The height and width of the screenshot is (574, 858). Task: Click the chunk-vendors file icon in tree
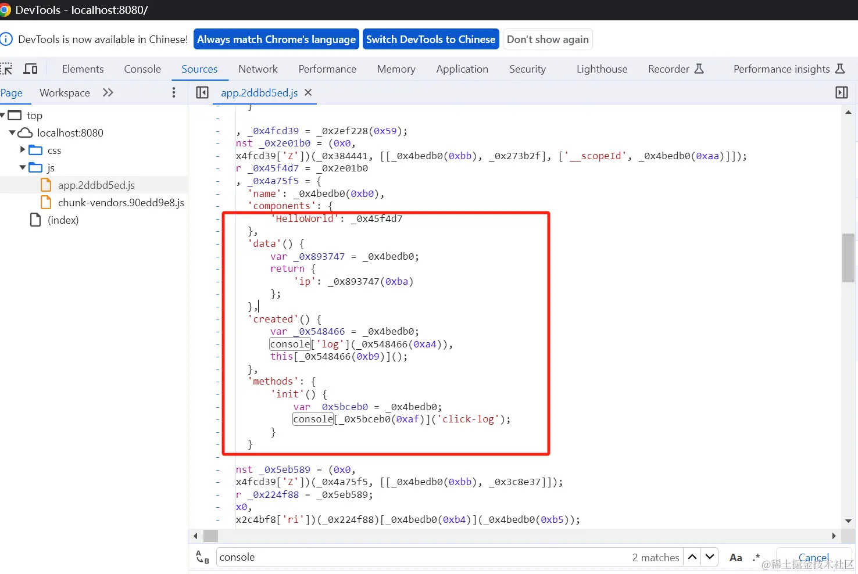[46, 202]
